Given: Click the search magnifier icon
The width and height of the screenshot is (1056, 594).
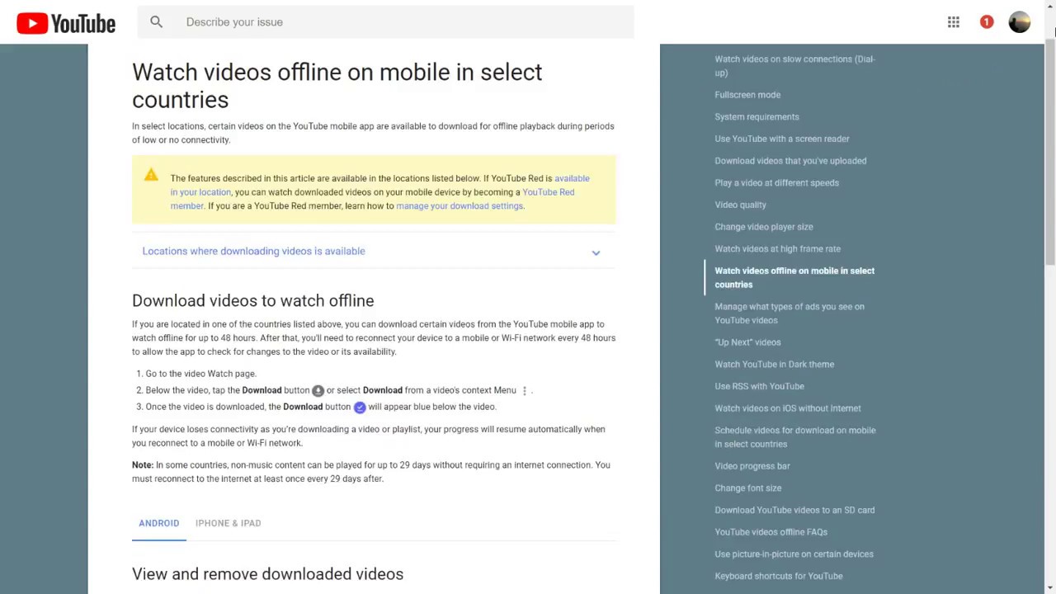Looking at the screenshot, I should (x=156, y=22).
